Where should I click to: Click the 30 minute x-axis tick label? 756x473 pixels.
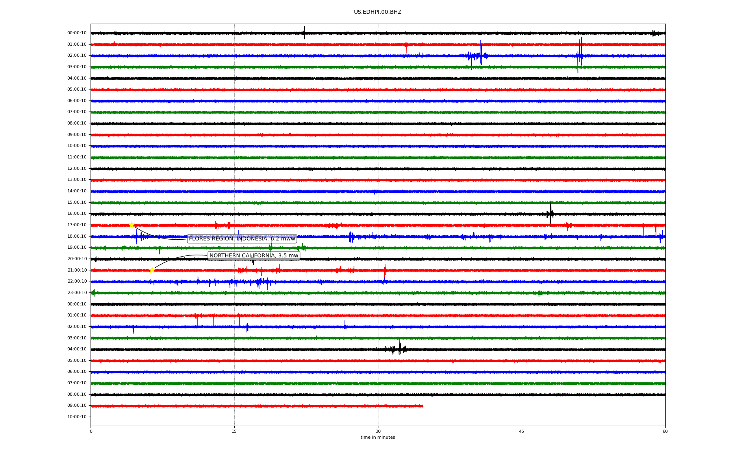(x=378, y=431)
